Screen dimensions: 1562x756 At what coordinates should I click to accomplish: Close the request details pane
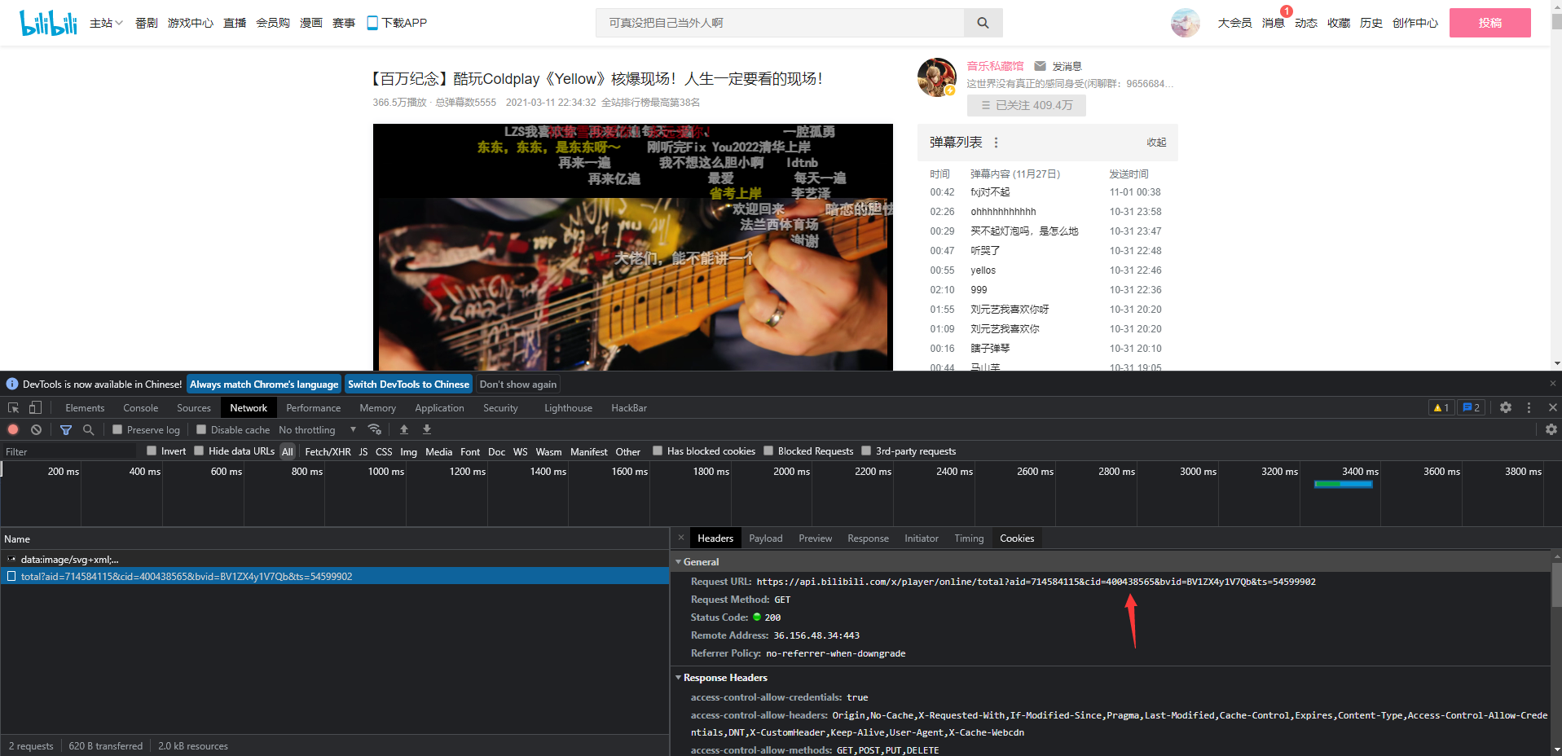681,538
